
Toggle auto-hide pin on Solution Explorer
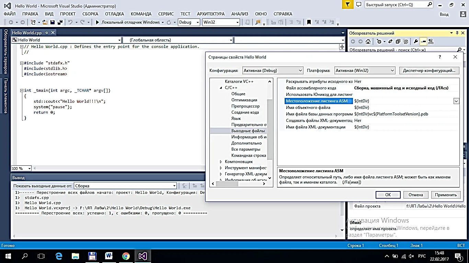457,33
